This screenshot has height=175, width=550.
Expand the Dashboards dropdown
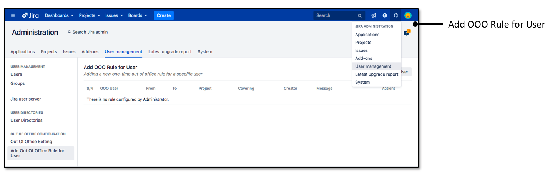(x=59, y=15)
